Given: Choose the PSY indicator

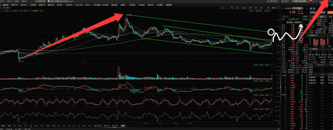Looking at the screenshot, I should pos(74,126).
